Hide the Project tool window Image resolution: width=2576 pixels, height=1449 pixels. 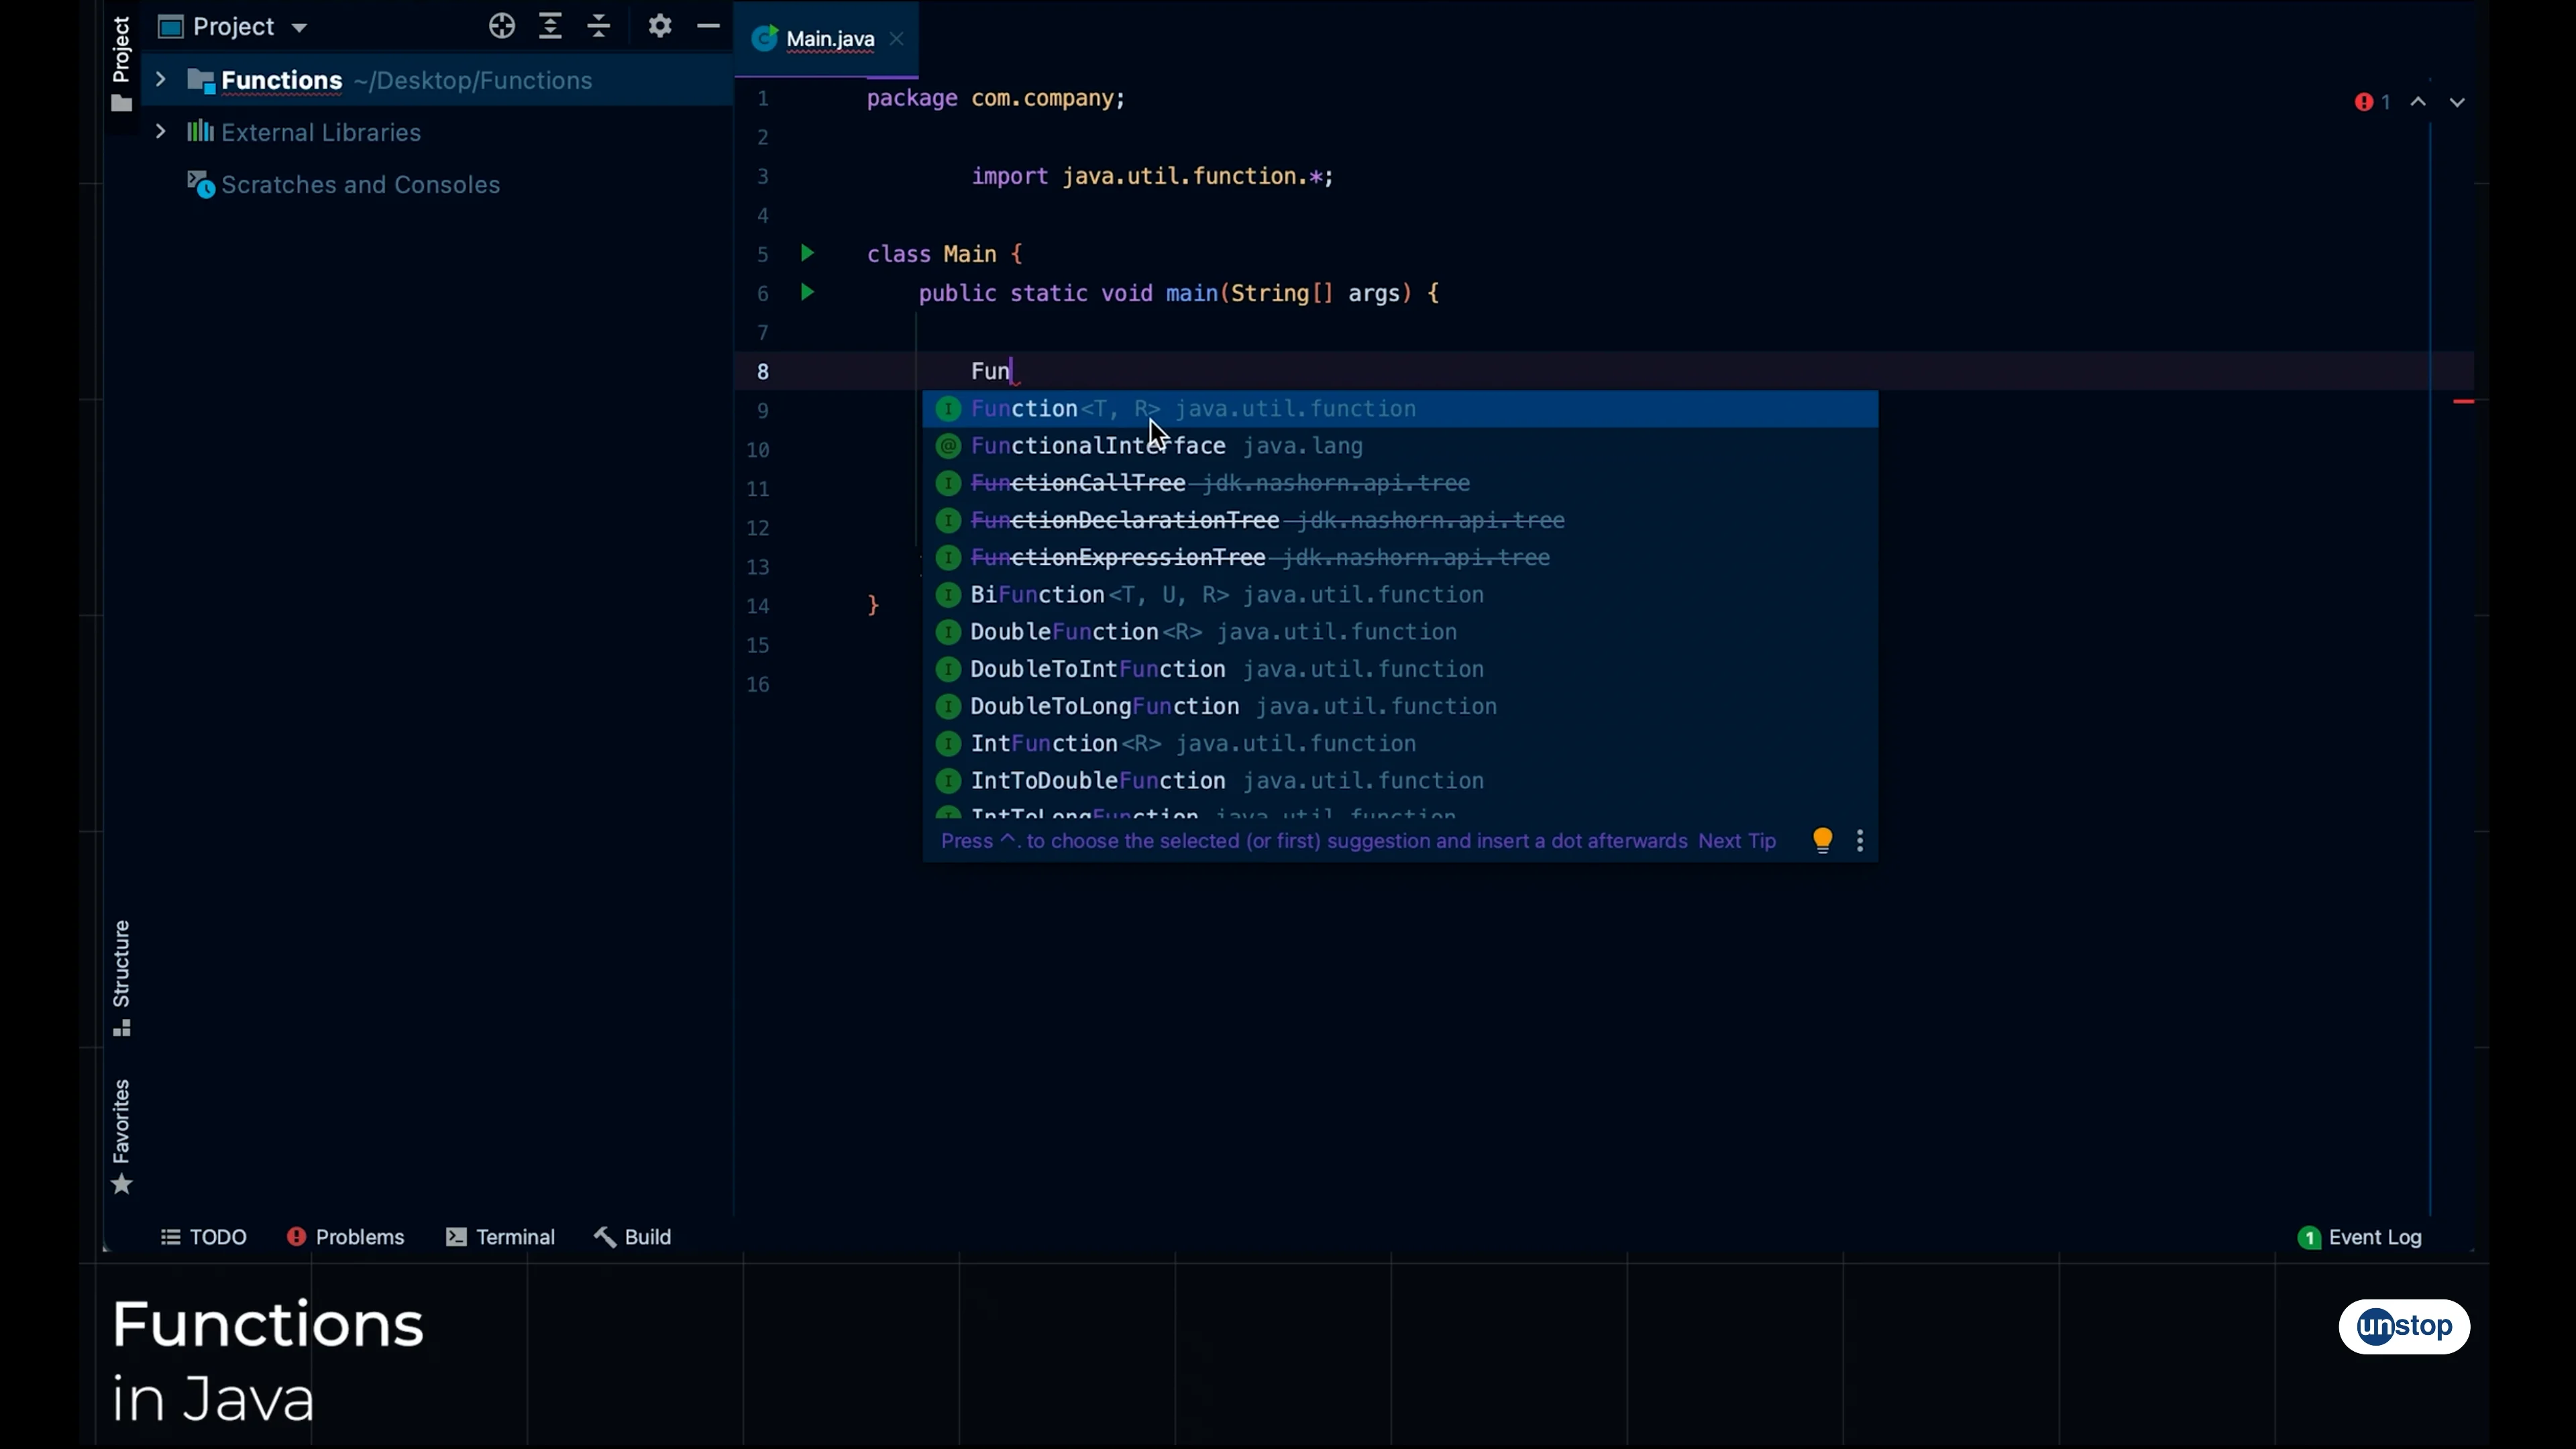coord(709,26)
